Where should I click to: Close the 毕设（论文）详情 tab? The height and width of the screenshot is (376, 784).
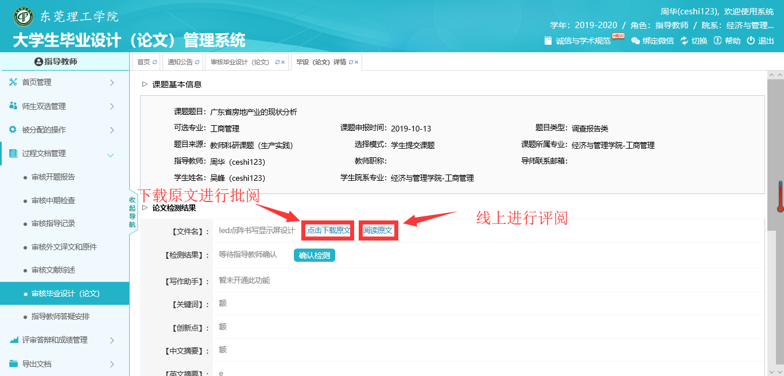356,62
